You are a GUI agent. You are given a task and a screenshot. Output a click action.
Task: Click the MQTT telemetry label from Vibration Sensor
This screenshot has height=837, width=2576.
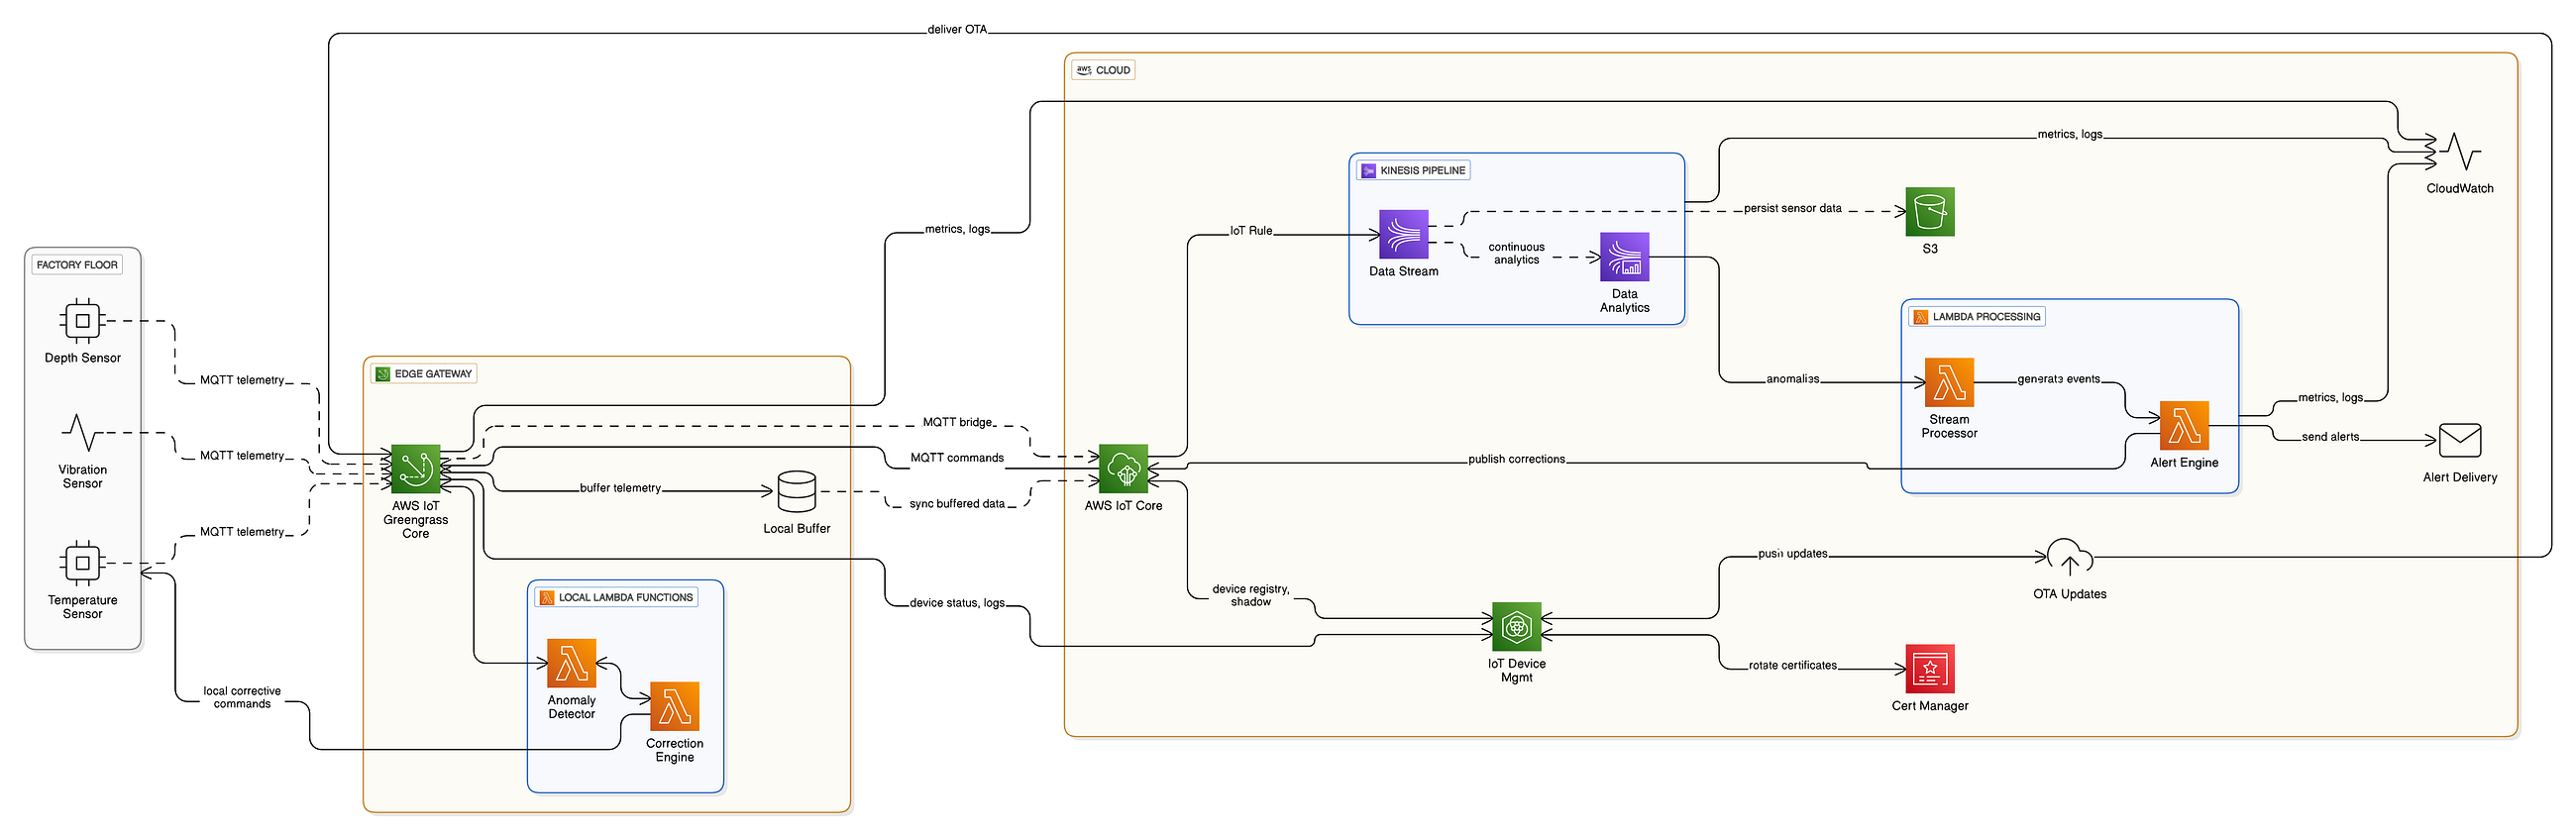[242, 457]
